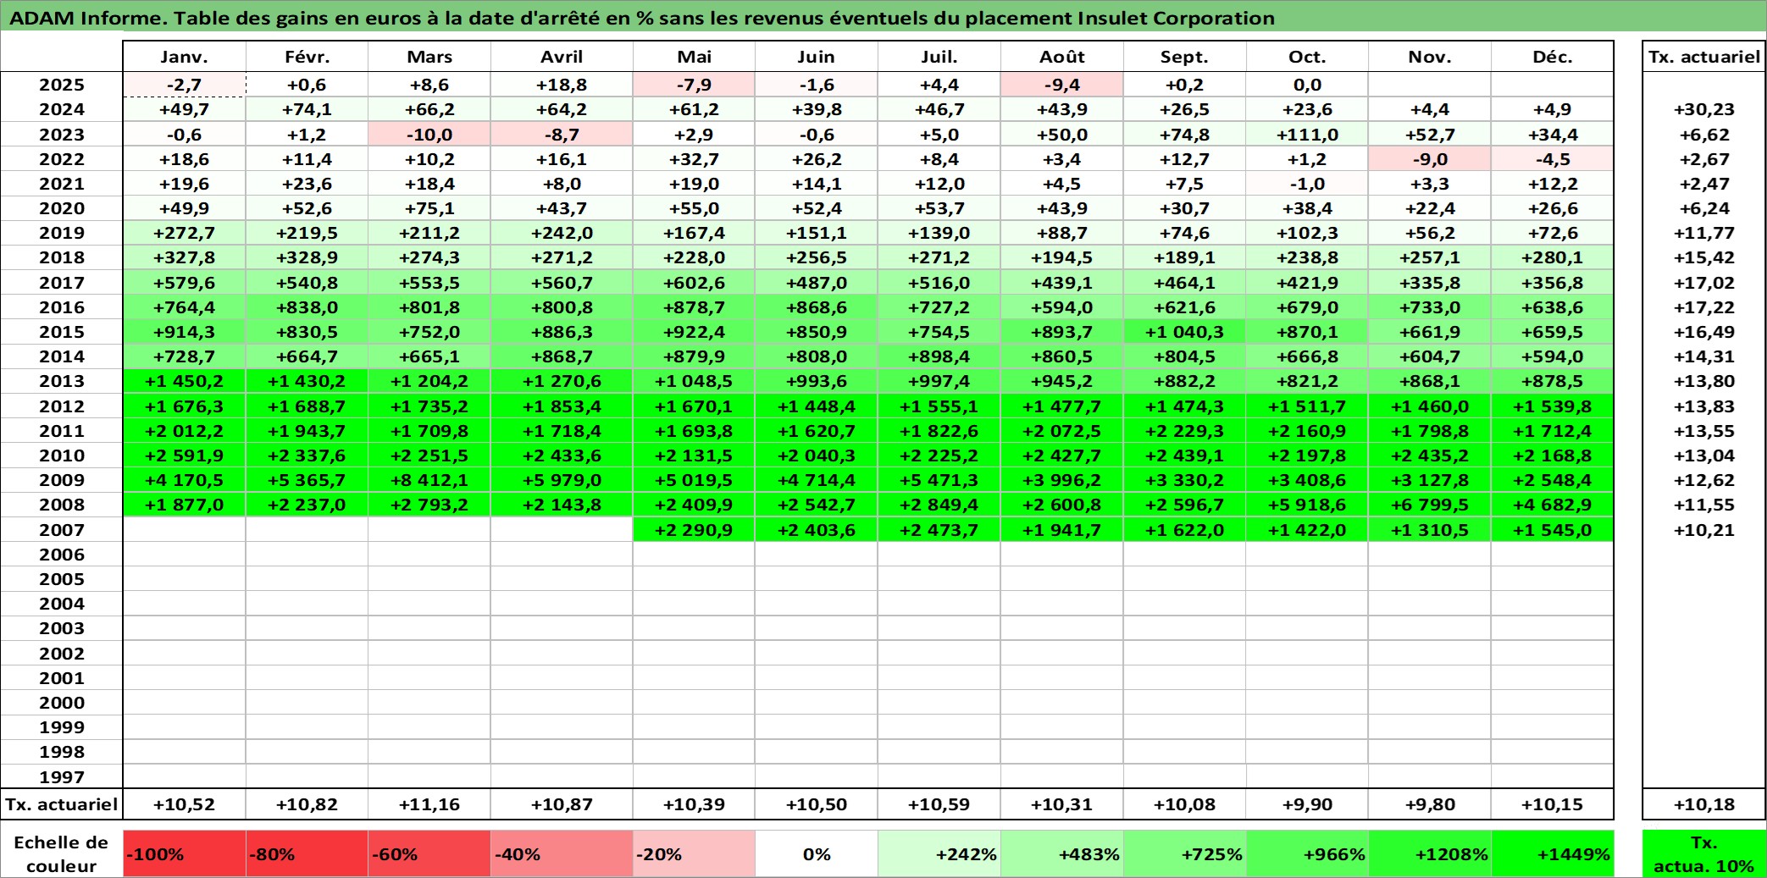The width and height of the screenshot is (1767, 878).
Task: Select the -20% pink scale swatch
Action: (694, 853)
